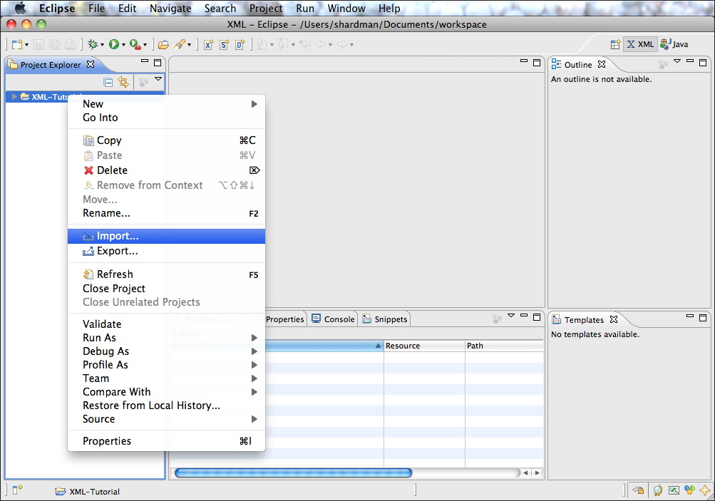Open Project Explorer view menu triangle
715x501 pixels.
(x=158, y=79)
